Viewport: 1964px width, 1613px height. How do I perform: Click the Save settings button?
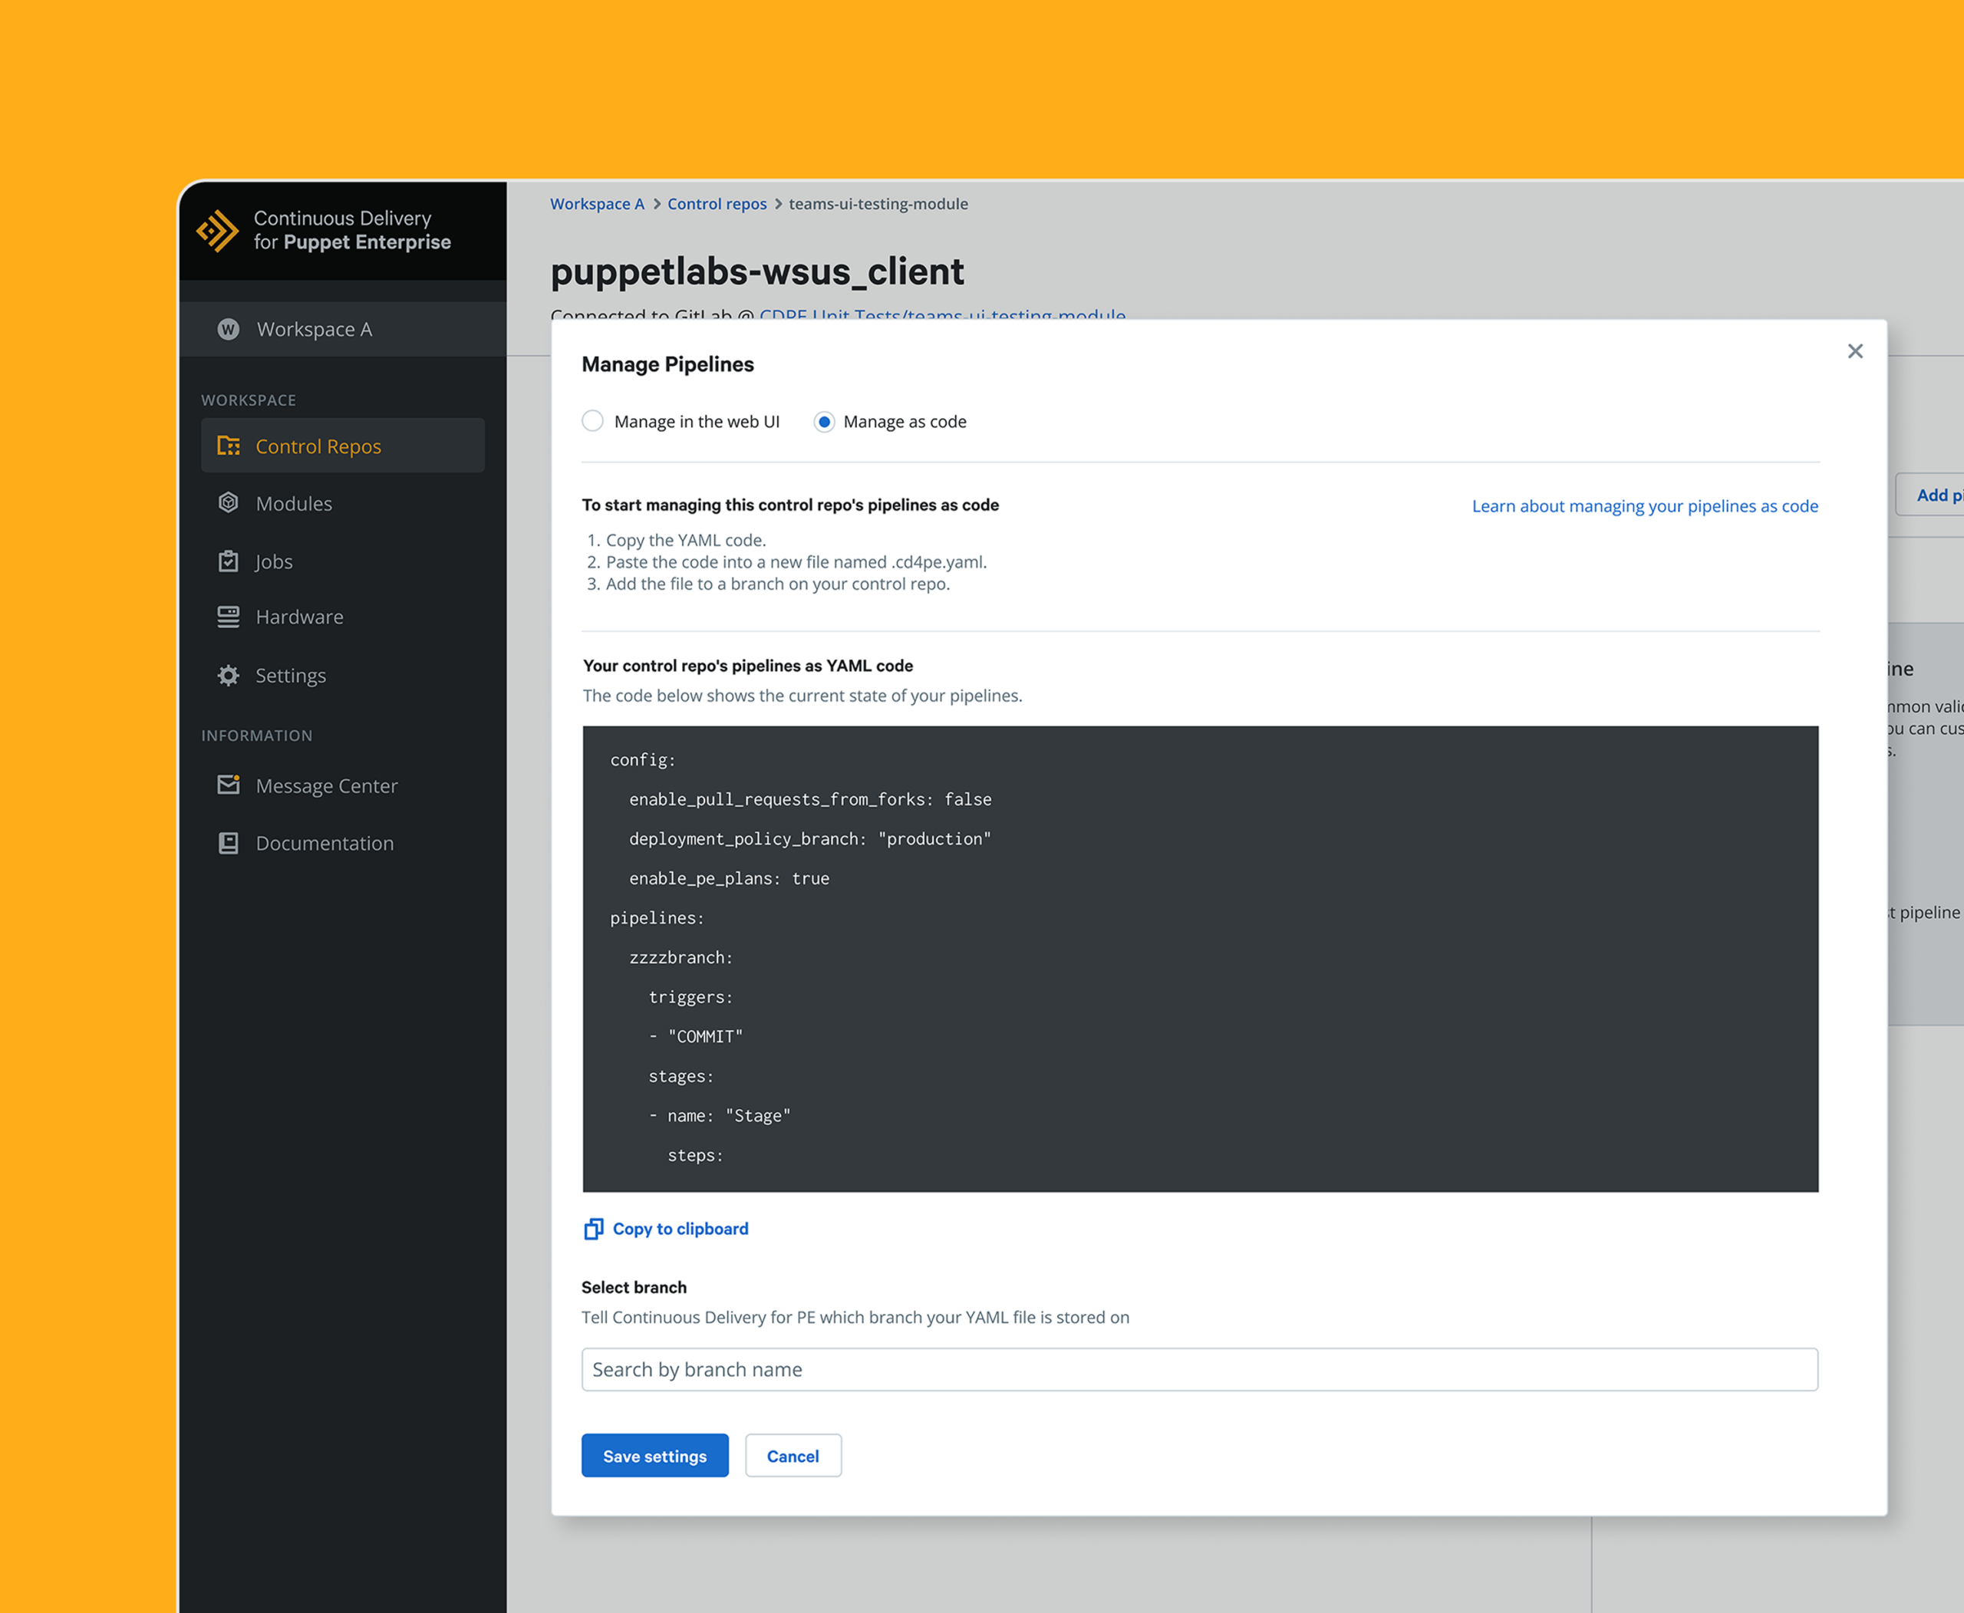655,1455
